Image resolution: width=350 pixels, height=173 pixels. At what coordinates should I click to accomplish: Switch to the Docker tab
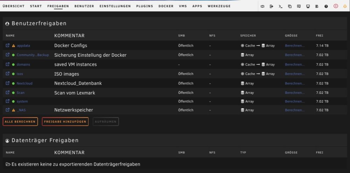[166, 6]
